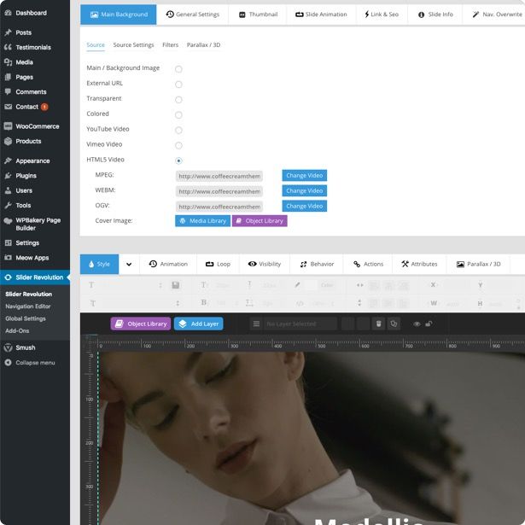
Task: Click the blue Add Layer button
Action: pos(198,324)
